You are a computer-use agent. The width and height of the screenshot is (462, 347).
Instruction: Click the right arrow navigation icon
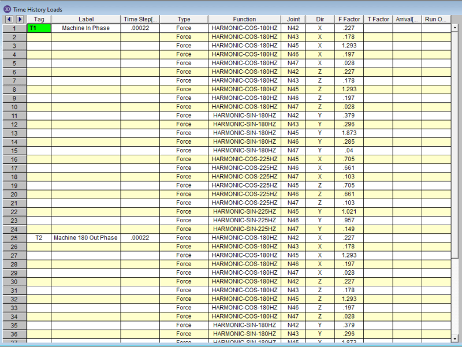(x=20, y=20)
